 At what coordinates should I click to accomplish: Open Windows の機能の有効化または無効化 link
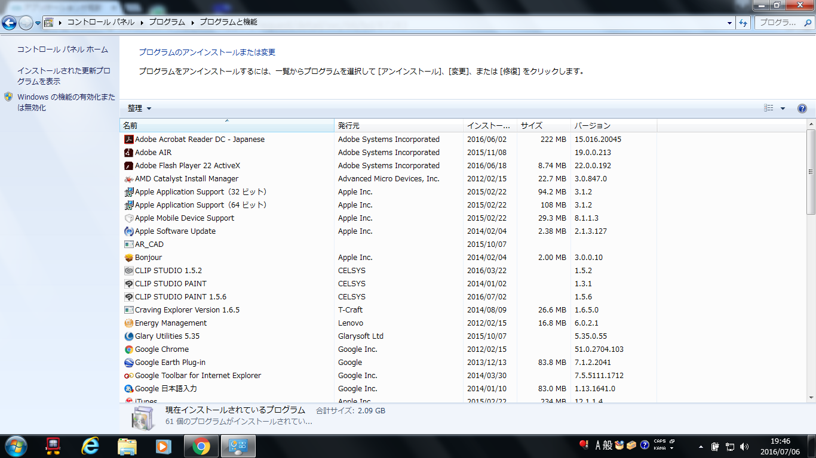click(66, 103)
